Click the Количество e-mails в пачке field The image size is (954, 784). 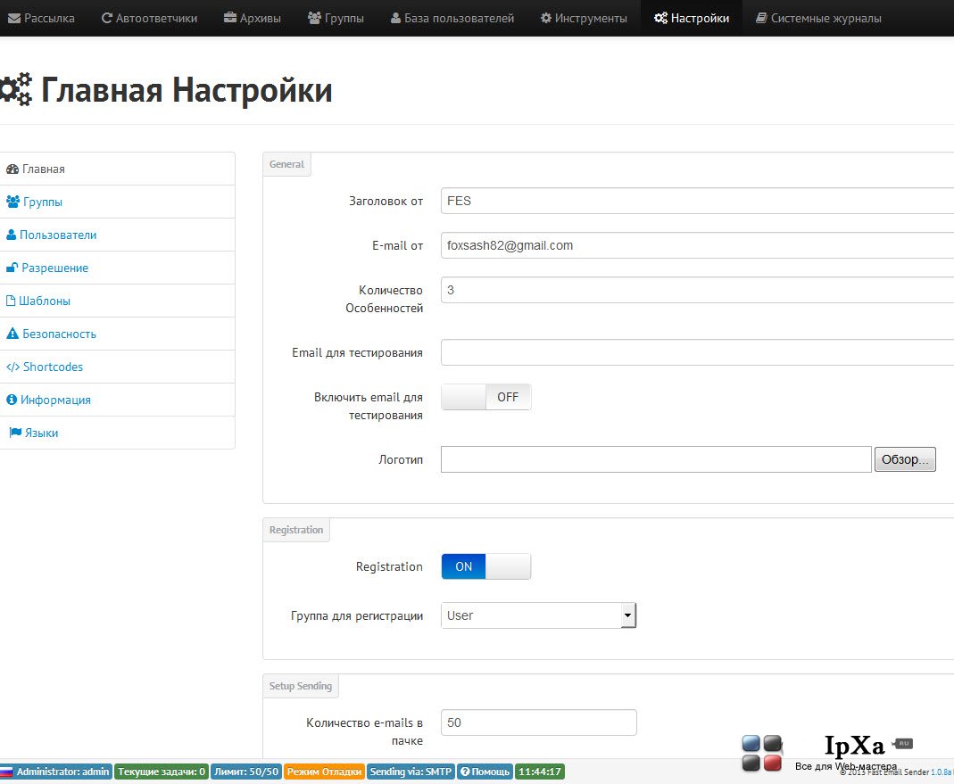(x=538, y=722)
